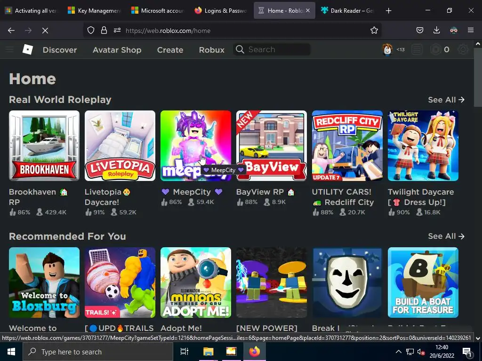The height and width of the screenshot is (361, 482).
Task: Save page to Pocket
Action: 420,30
